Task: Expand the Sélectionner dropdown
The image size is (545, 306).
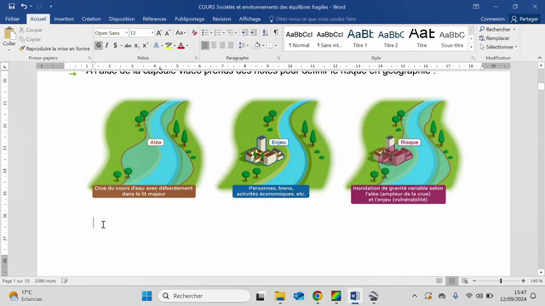Action: [501, 47]
